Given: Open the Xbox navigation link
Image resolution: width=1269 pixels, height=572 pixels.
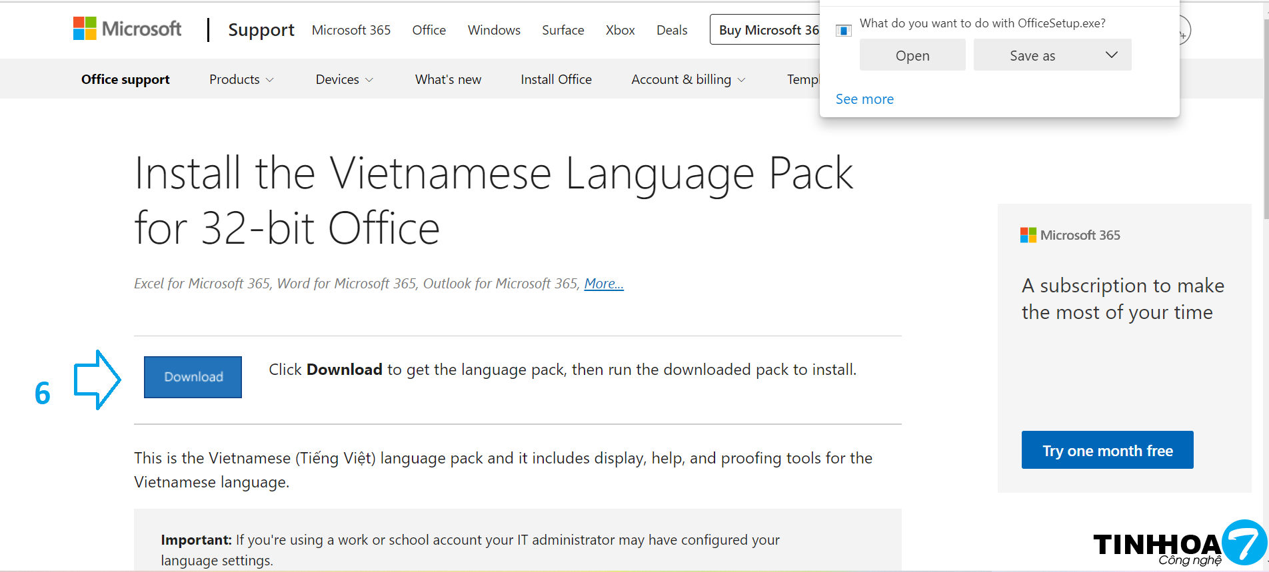Looking at the screenshot, I should 620,30.
